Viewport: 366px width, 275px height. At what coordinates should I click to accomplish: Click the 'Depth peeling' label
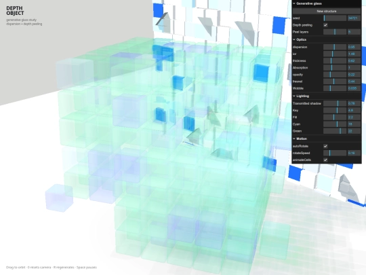tap(302, 25)
